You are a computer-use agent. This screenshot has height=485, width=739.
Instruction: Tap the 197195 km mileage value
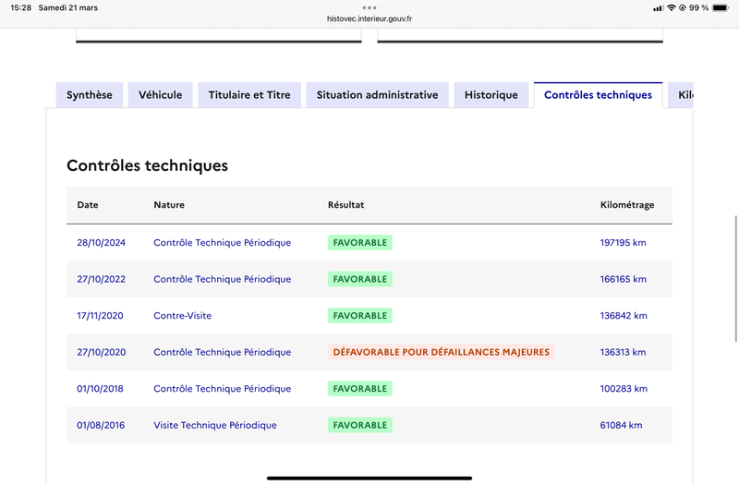click(x=624, y=242)
